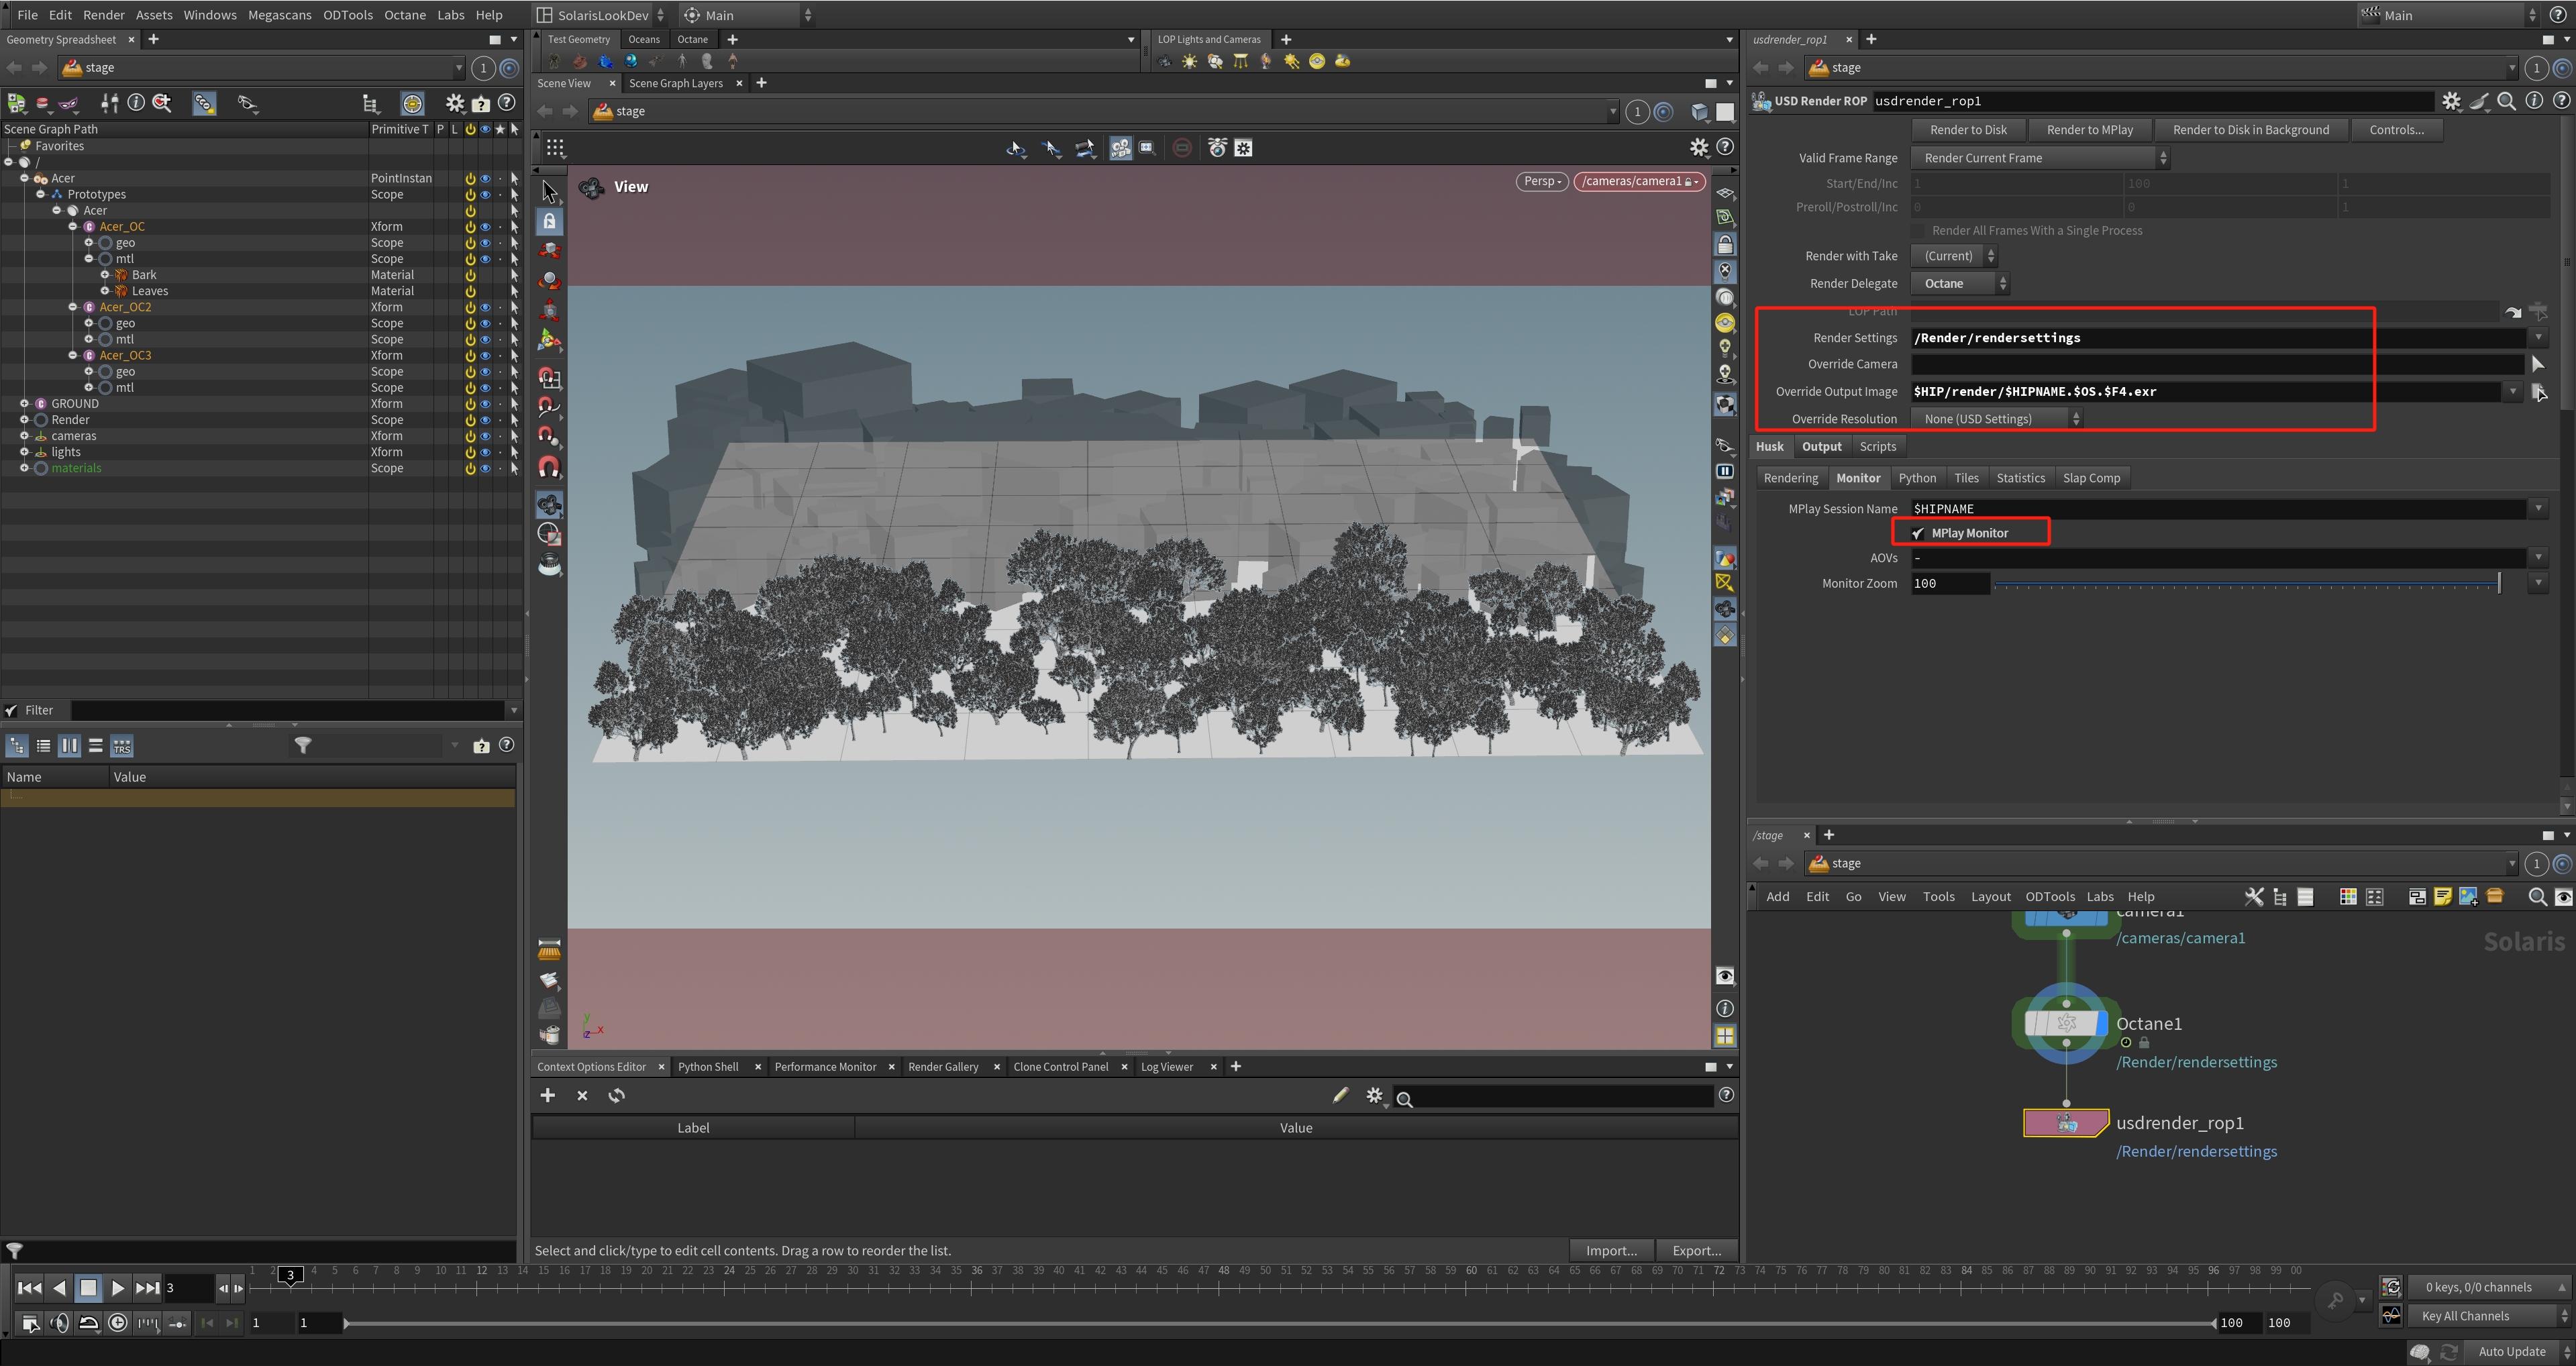2576x1366 pixels.
Task: Toggle visibility eye for GROUND prim
Action: click(485, 404)
